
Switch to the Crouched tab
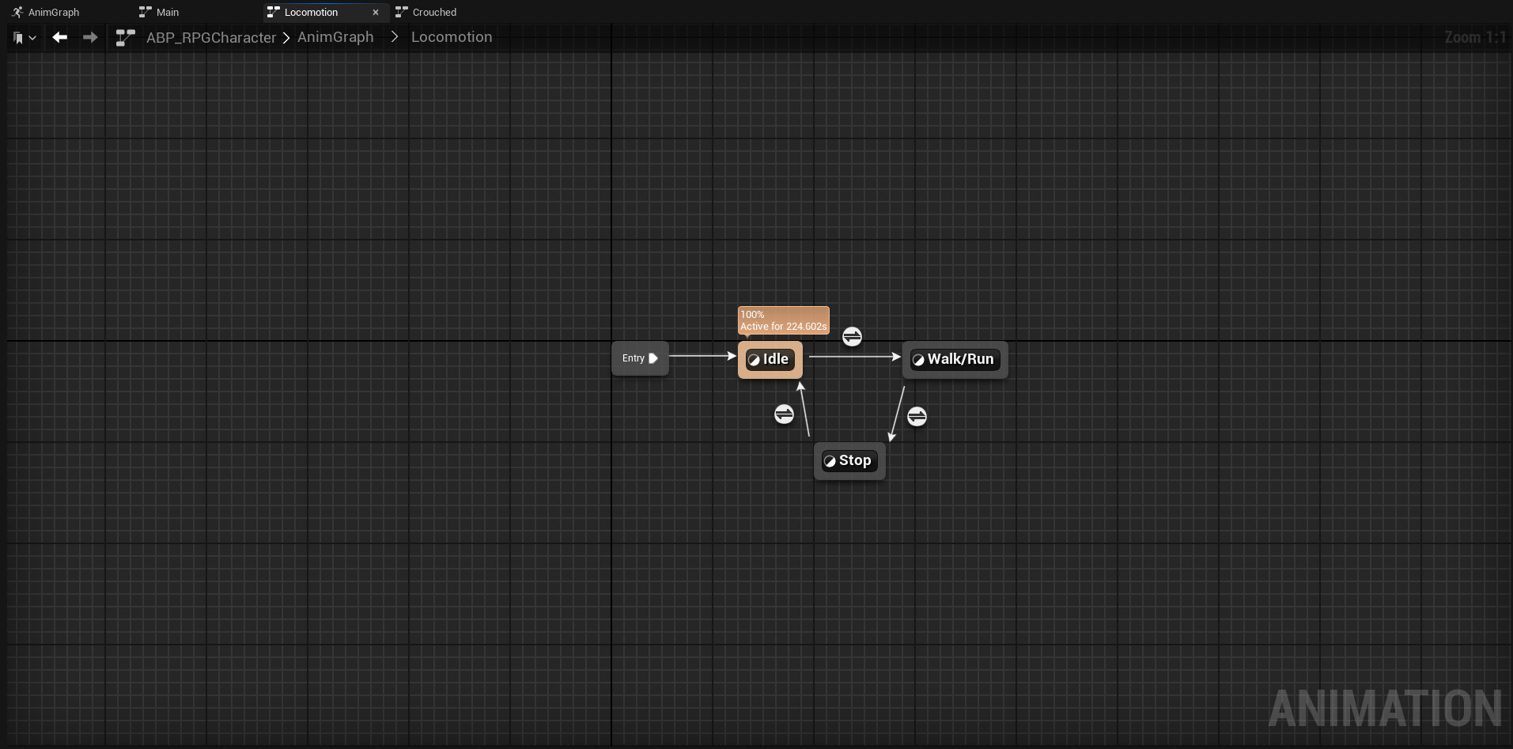pyautogui.click(x=433, y=12)
